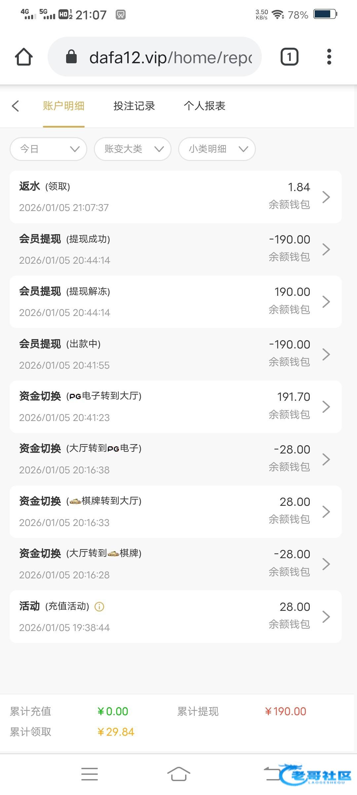Expand details arrow for 出款中 withdrawal
Viewport: 357px width, 795px height.
click(x=326, y=354)
